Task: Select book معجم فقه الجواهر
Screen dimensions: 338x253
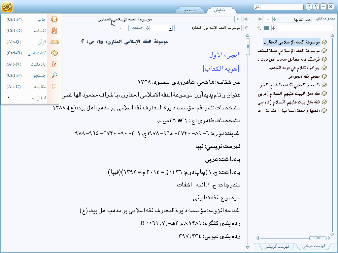Action: click(304, 76)
